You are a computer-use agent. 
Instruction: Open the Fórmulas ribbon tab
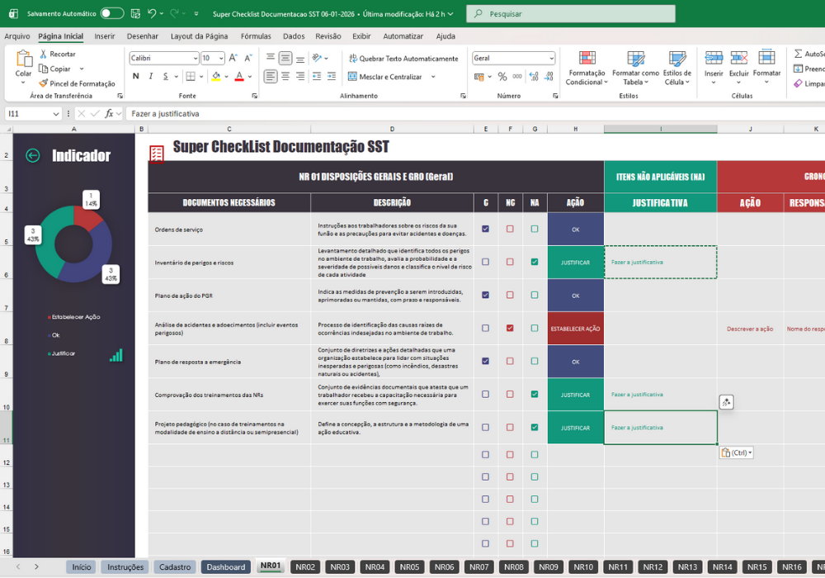256,36
